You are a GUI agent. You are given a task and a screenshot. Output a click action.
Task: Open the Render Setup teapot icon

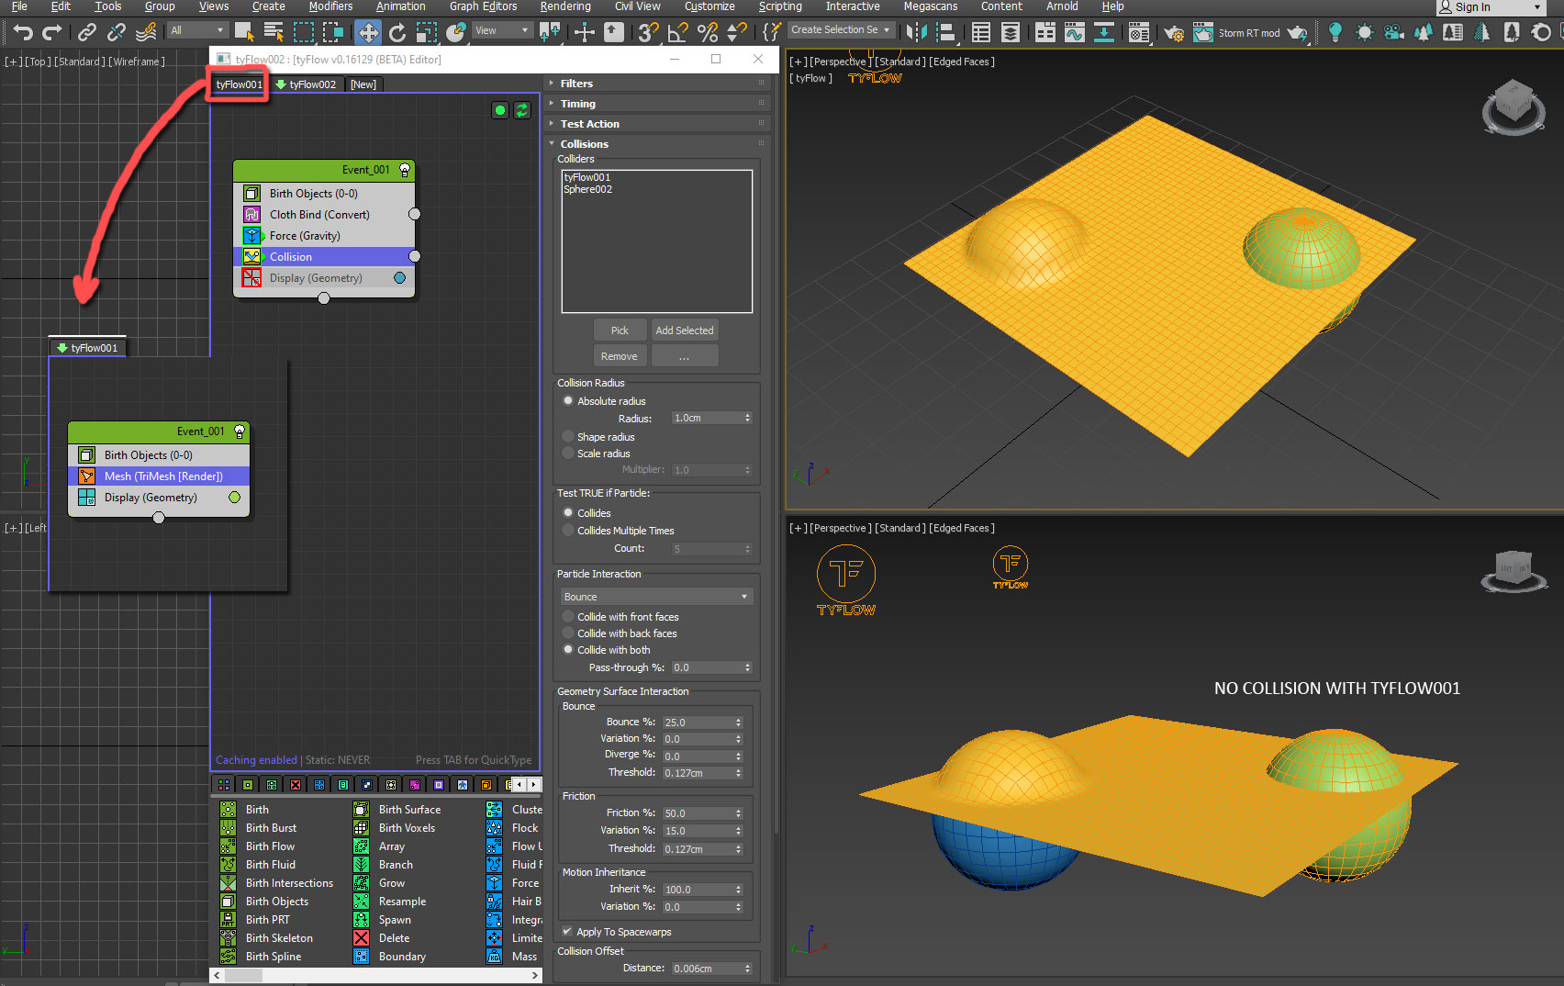(1173, 33)
